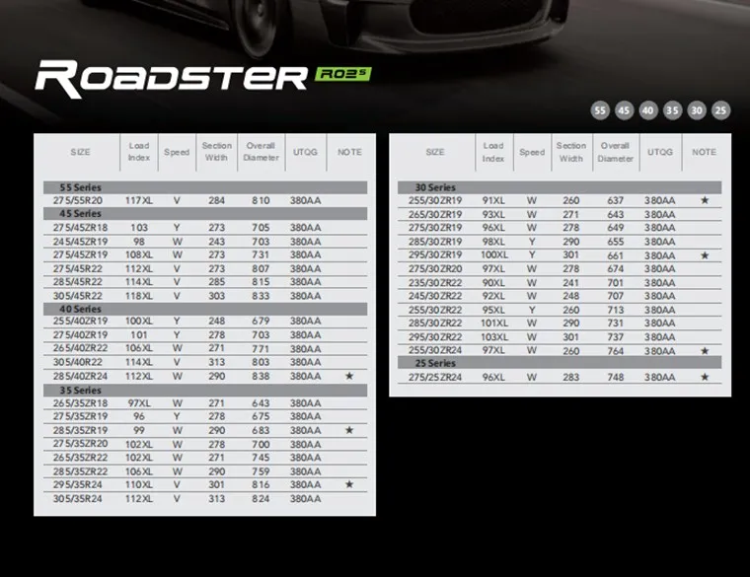
Task: Click Speed header in right table
Action: coord(532,152)
